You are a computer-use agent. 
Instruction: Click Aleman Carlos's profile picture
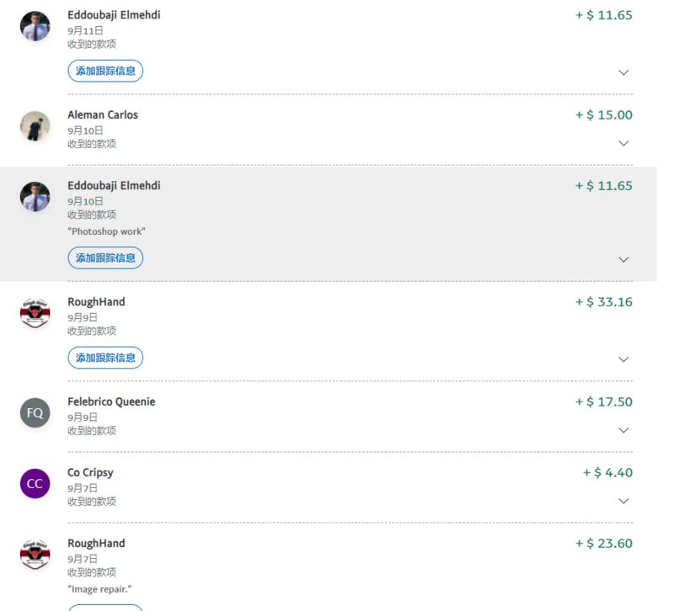[x=35, y=126]
